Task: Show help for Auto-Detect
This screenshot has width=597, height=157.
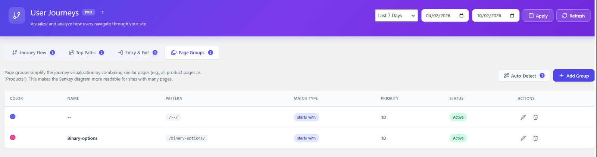Action: tap(542, 76)
